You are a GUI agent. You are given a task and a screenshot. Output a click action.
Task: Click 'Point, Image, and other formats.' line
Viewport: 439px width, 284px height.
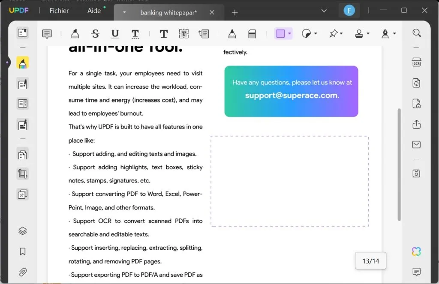(x=112, y=208)
